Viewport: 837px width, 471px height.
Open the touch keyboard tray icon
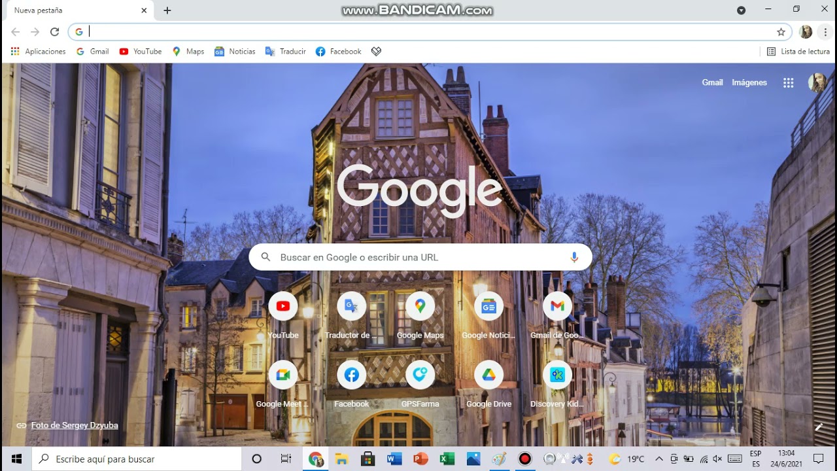[734, 459]
